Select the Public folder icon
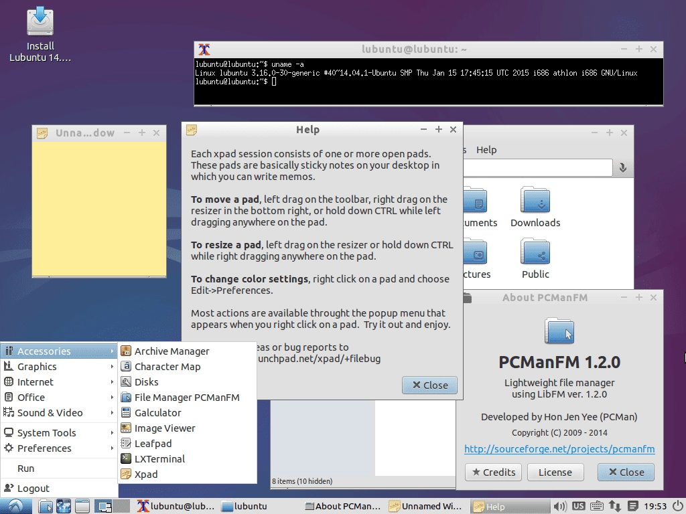Image resolution: width=686 pixels, height=514 pixels. (535, 259)
